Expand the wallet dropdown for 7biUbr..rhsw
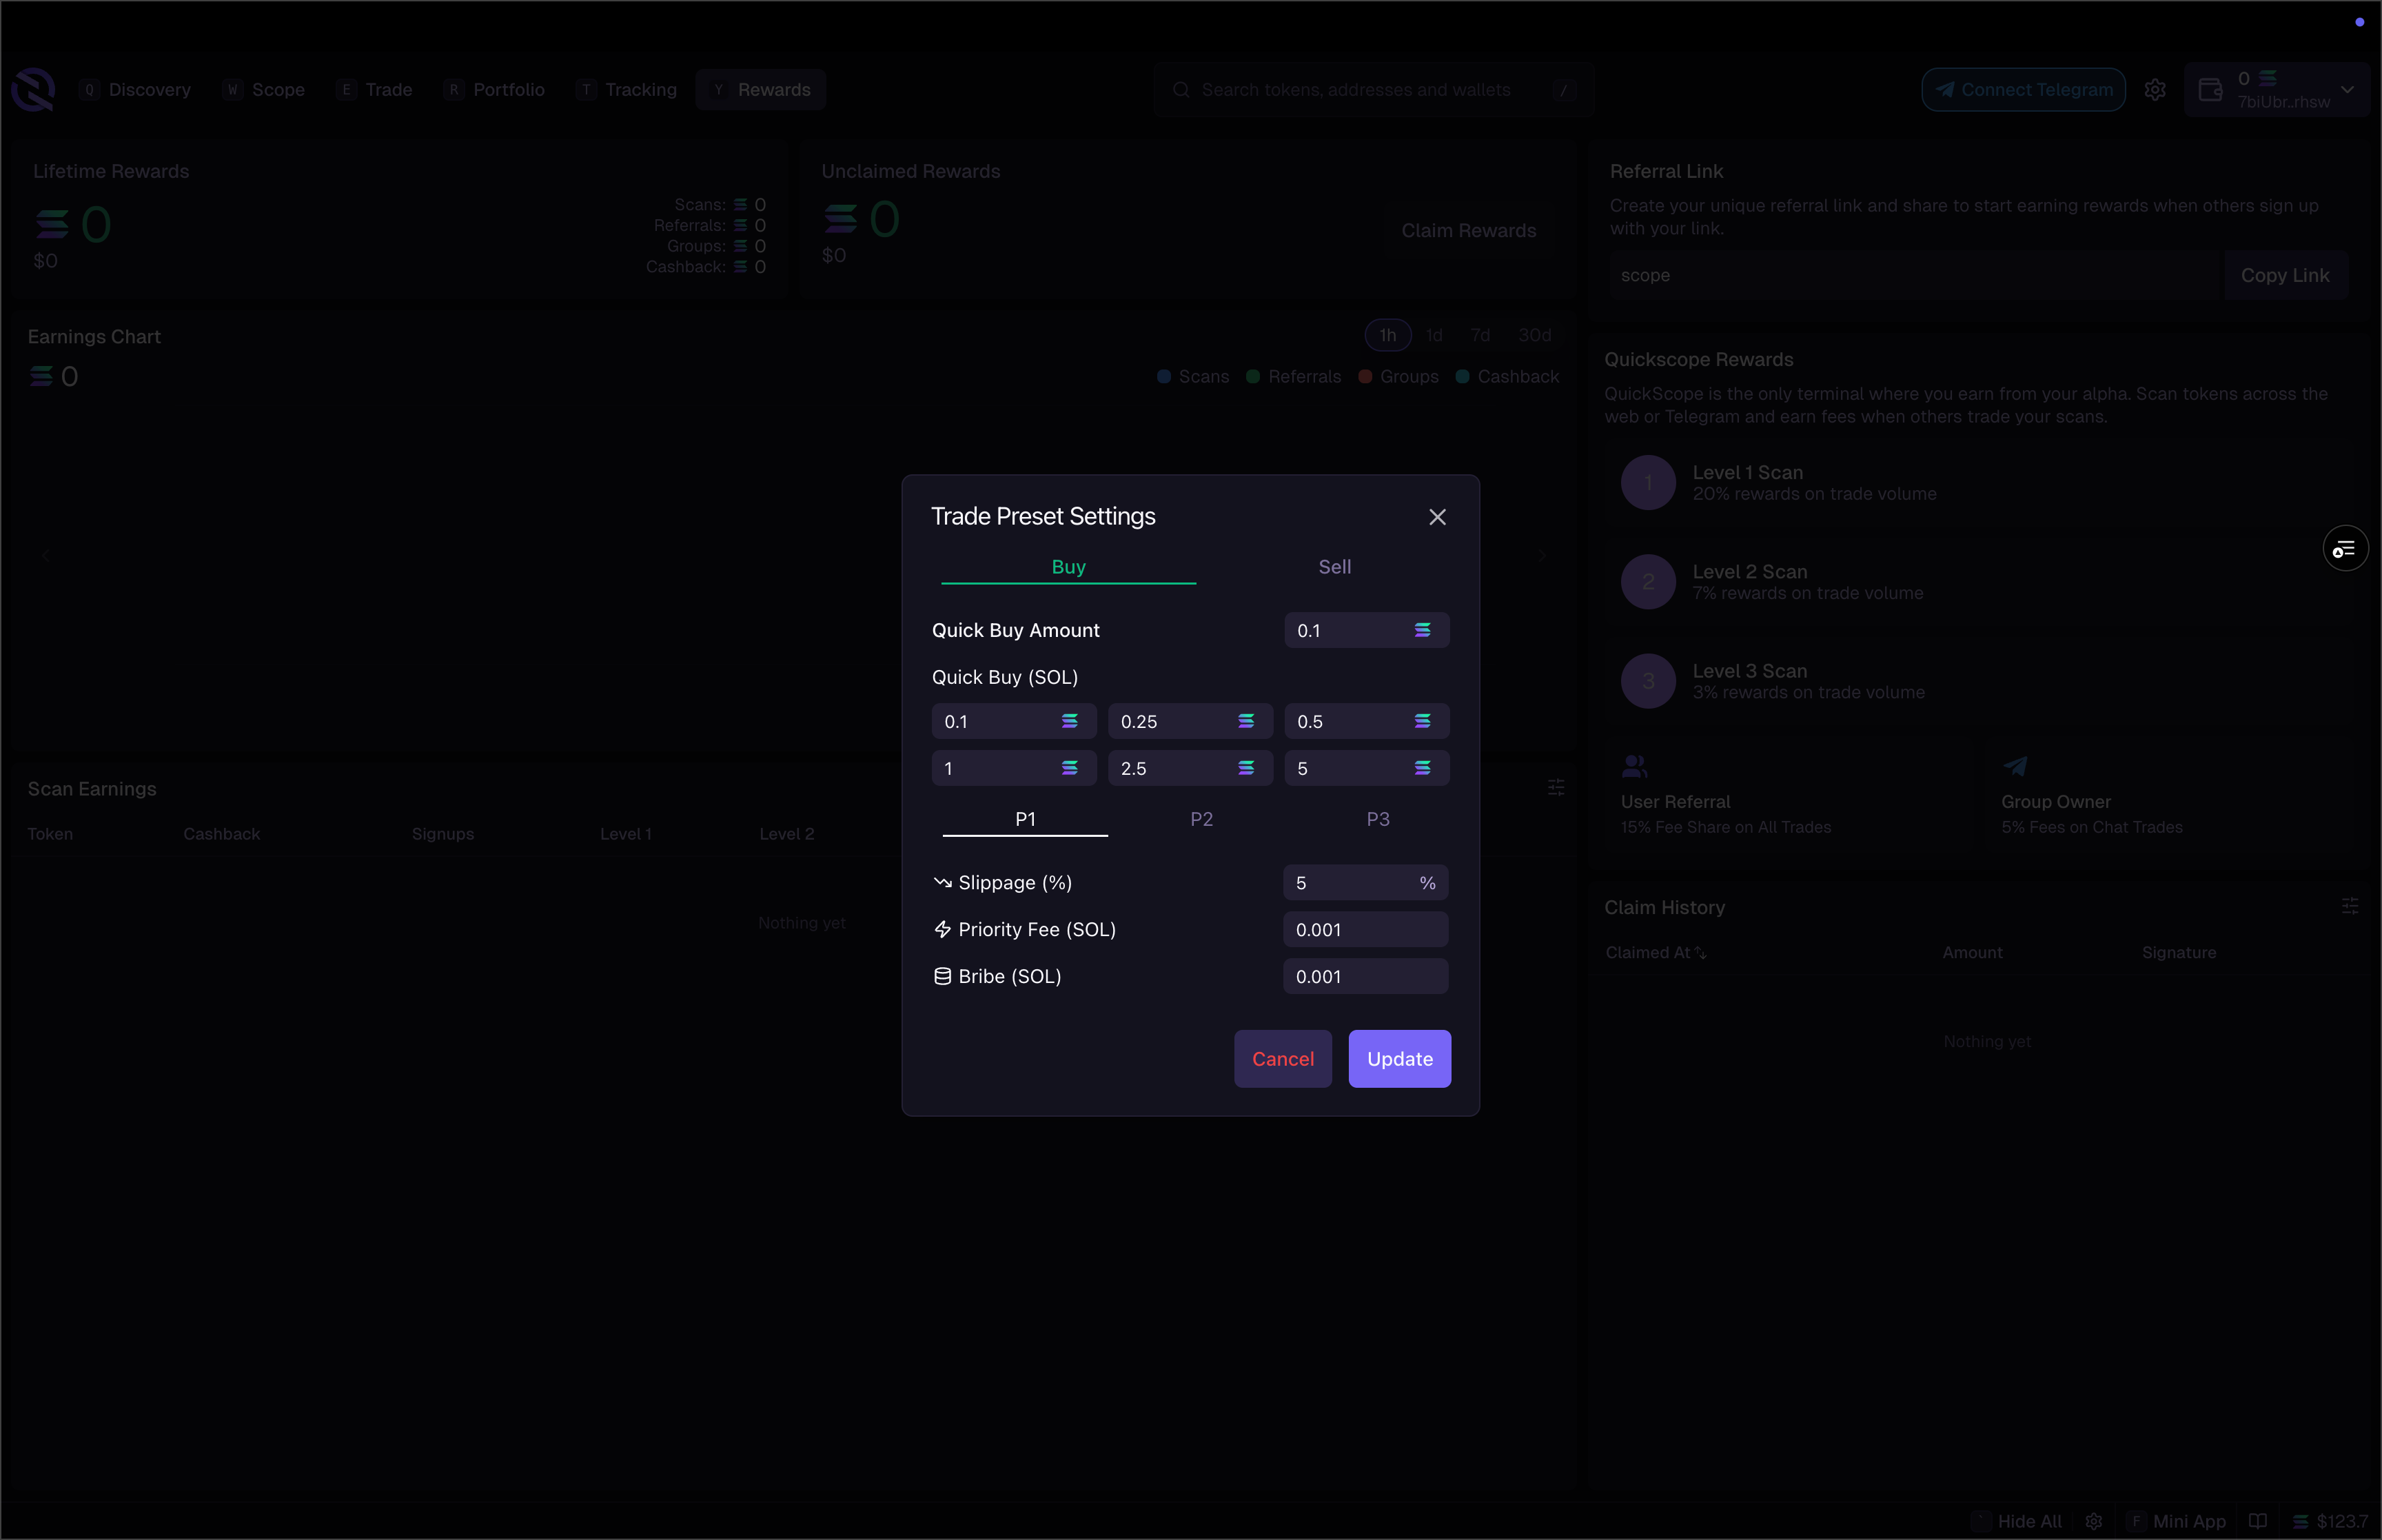The image size is (2382, 1540). coord(2346,89)
